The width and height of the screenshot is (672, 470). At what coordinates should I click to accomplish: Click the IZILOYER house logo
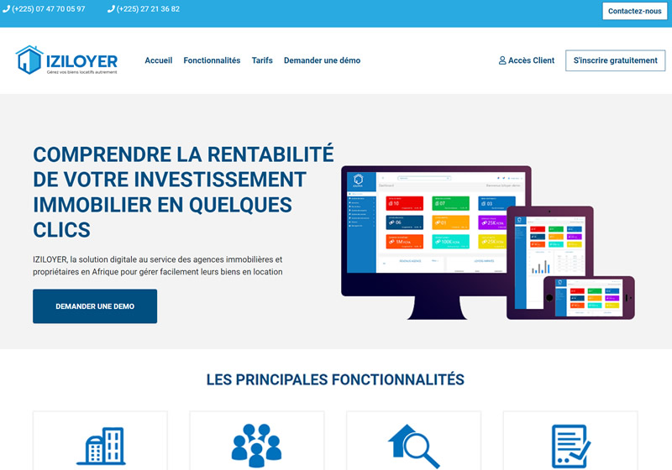(29, 60)
